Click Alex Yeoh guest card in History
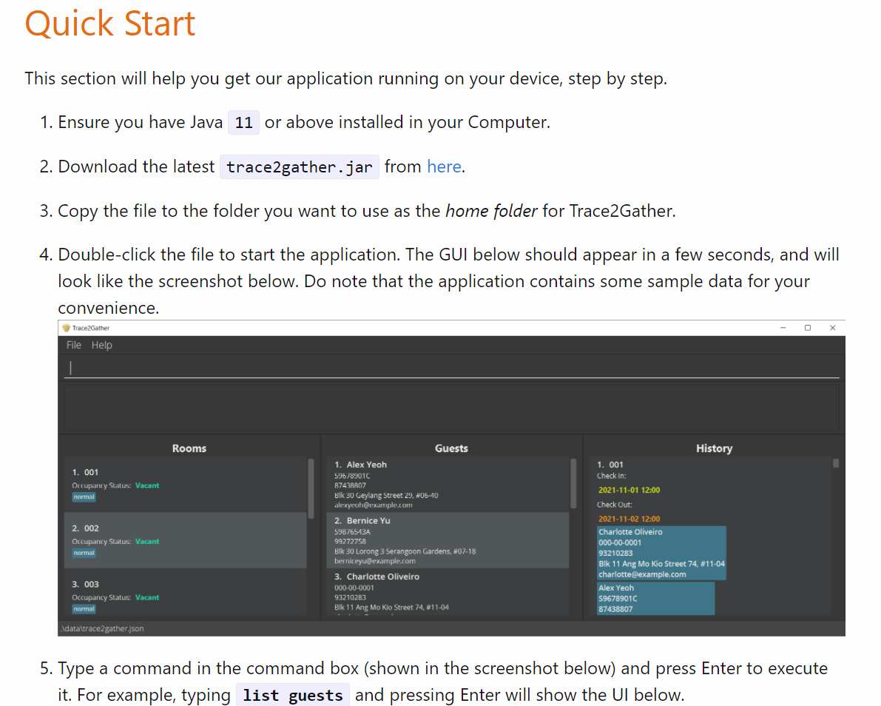Screen dimensions: 881x706 click(655, 598)
